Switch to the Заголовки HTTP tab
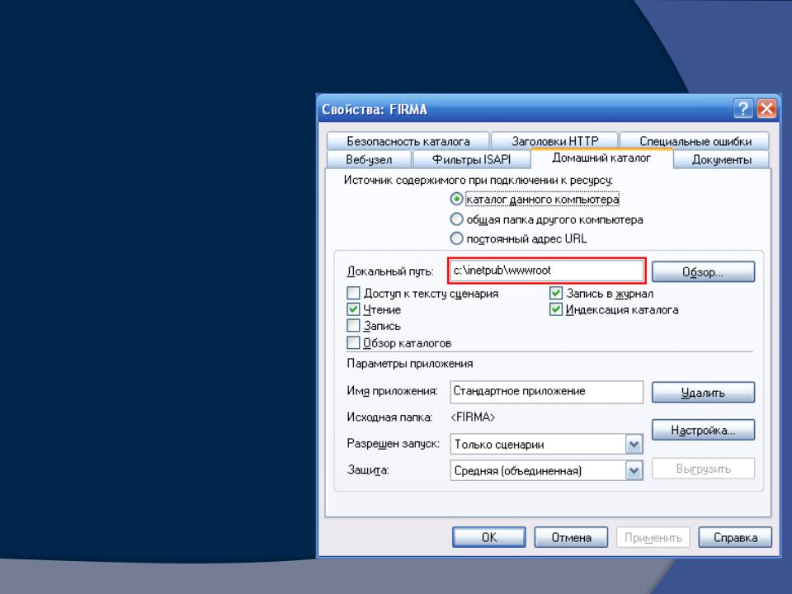This screenshot has height=594, width=792. click(554, 141)
